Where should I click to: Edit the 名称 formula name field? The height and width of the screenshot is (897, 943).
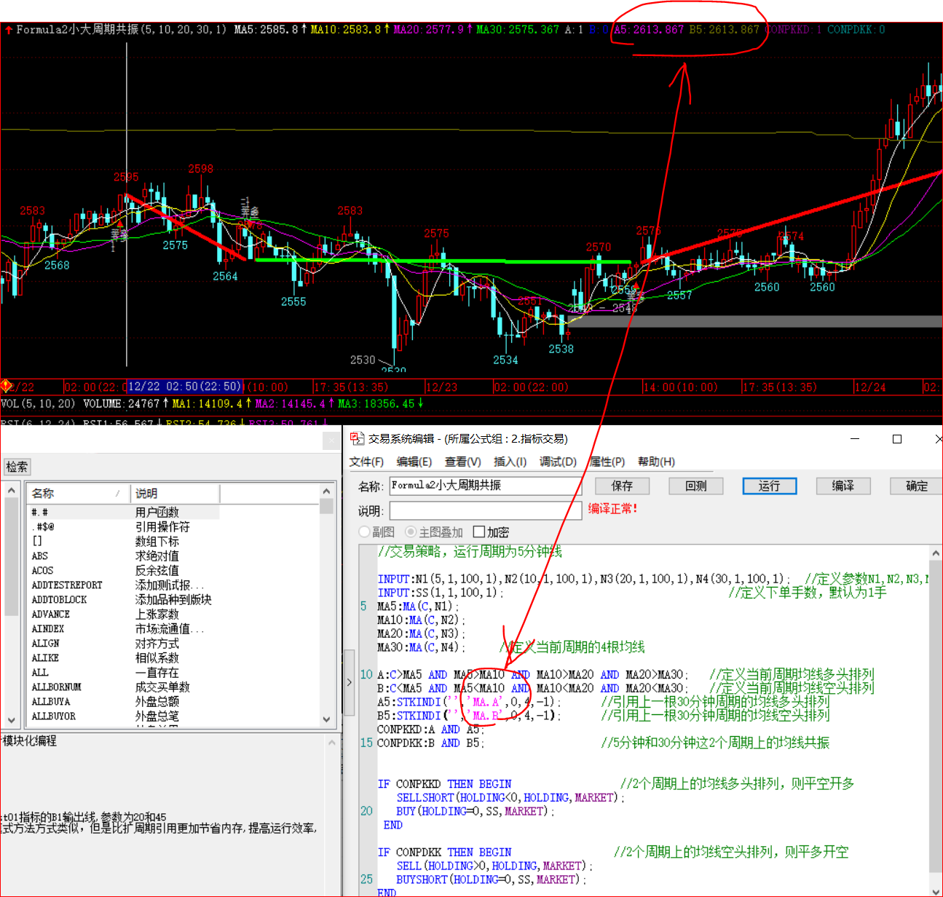pyautogui.click(x=486, y=486)
